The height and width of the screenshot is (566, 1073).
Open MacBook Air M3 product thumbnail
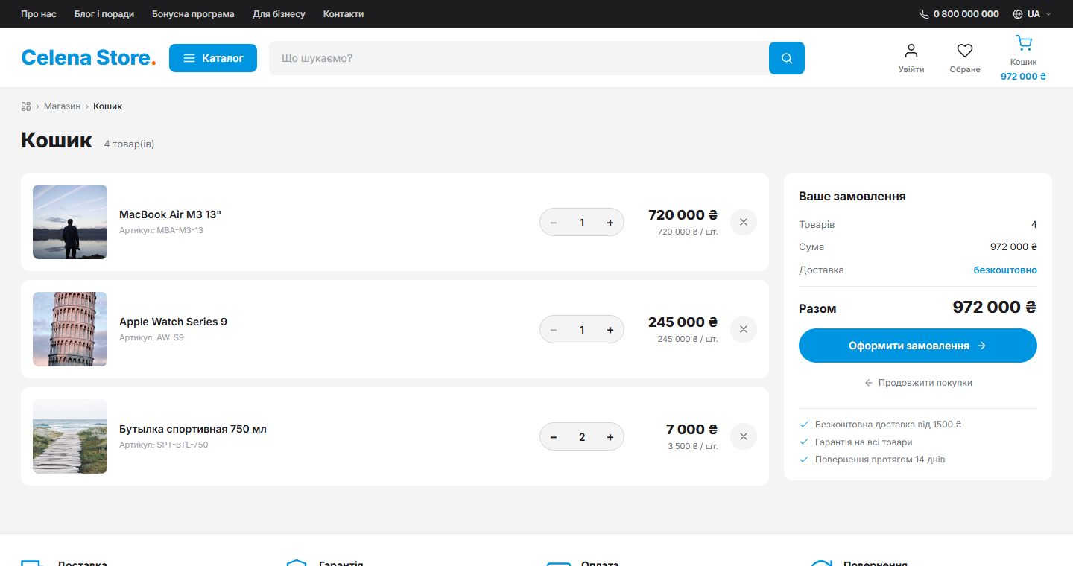point(70,222)
